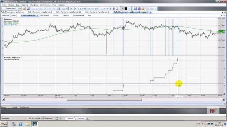Viewport: 227px width, 127px height.
Task: Click the new document page icon
Action: (x=58, y=9)
